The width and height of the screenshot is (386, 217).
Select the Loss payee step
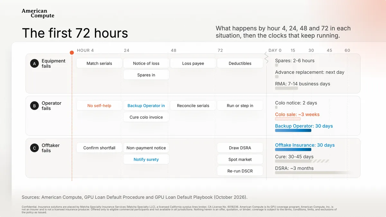pyautogui.click(x=193, y=63)
